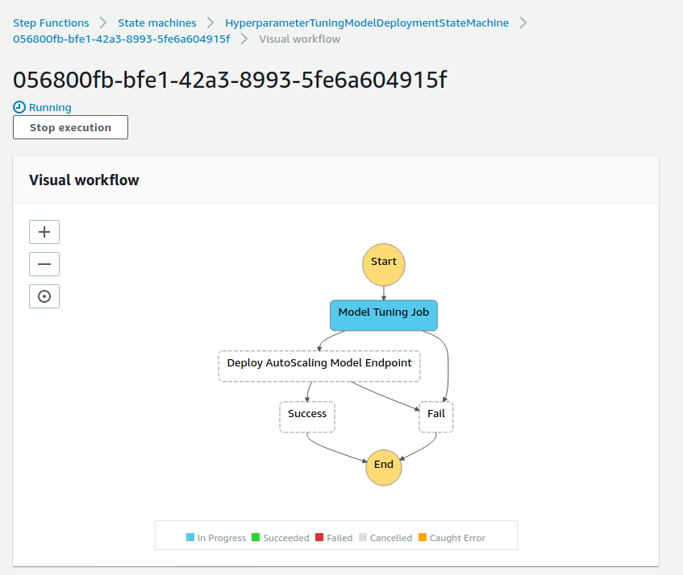Select Deploy AutoScaling Model Endpoint state
683x575 pixels.
pyautogui.click(x=319, y=366)
